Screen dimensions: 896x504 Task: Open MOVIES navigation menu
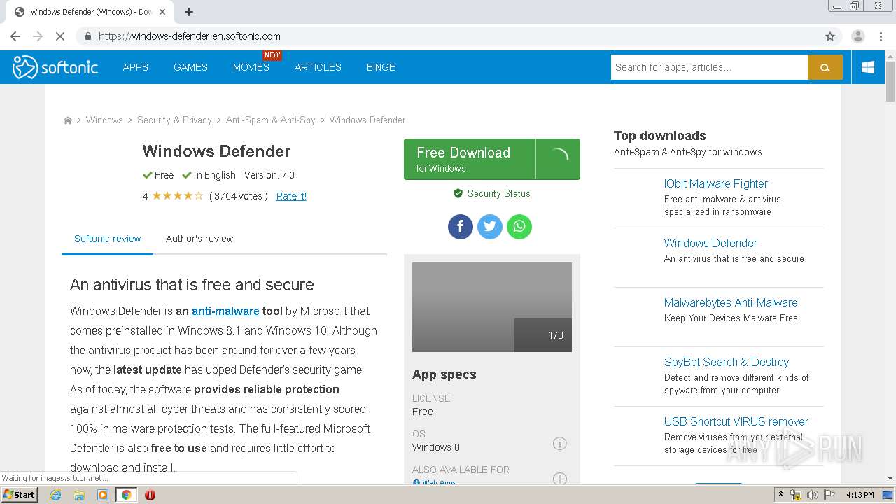point(251,67)
